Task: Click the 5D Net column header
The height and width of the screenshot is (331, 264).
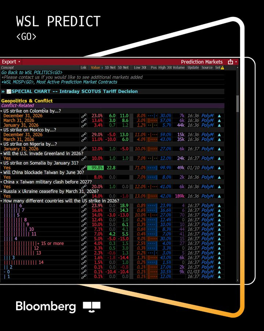Action: coord(123,68)
